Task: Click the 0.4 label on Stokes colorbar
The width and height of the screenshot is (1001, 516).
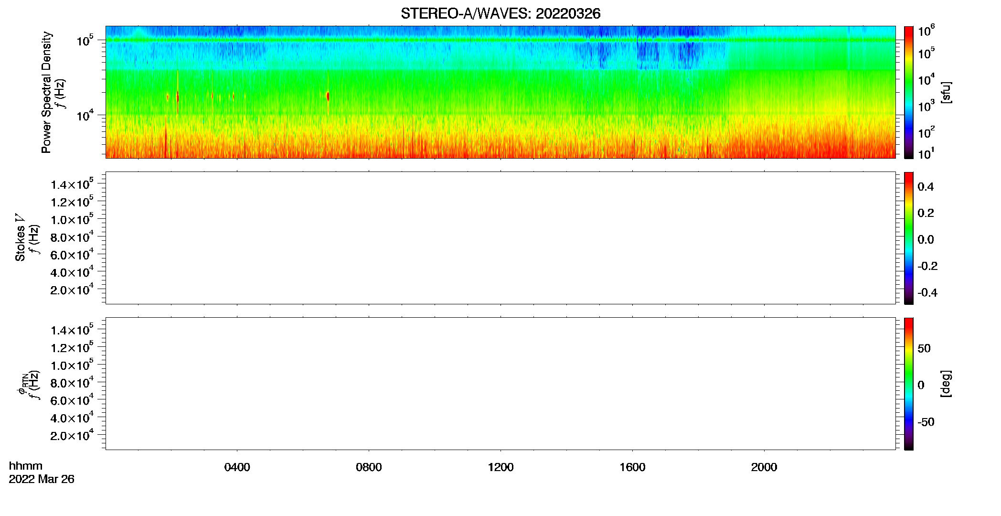Action: click(926, 187)
